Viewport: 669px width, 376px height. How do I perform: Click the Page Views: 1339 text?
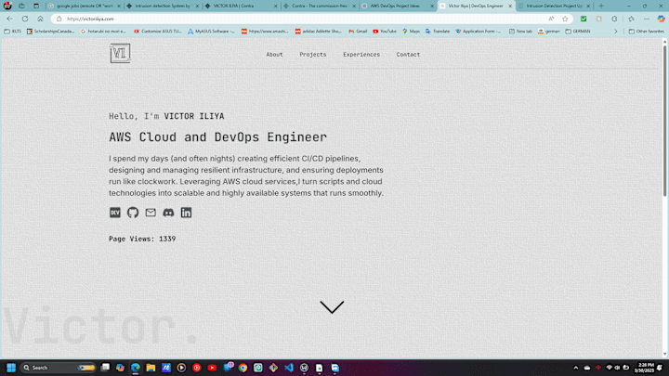[142, 239]
